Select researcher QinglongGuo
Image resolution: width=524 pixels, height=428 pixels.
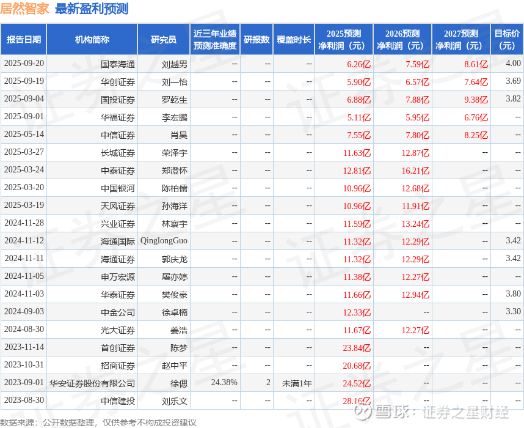tap(164, 241)
